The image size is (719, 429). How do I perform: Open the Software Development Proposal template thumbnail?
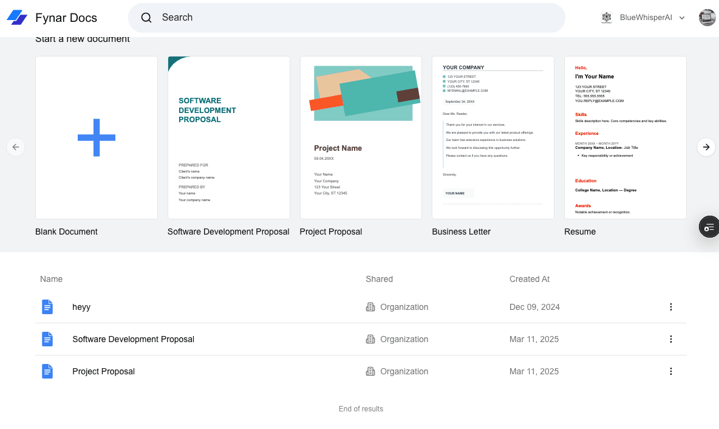pyautogui.click(x=229, y=138)
